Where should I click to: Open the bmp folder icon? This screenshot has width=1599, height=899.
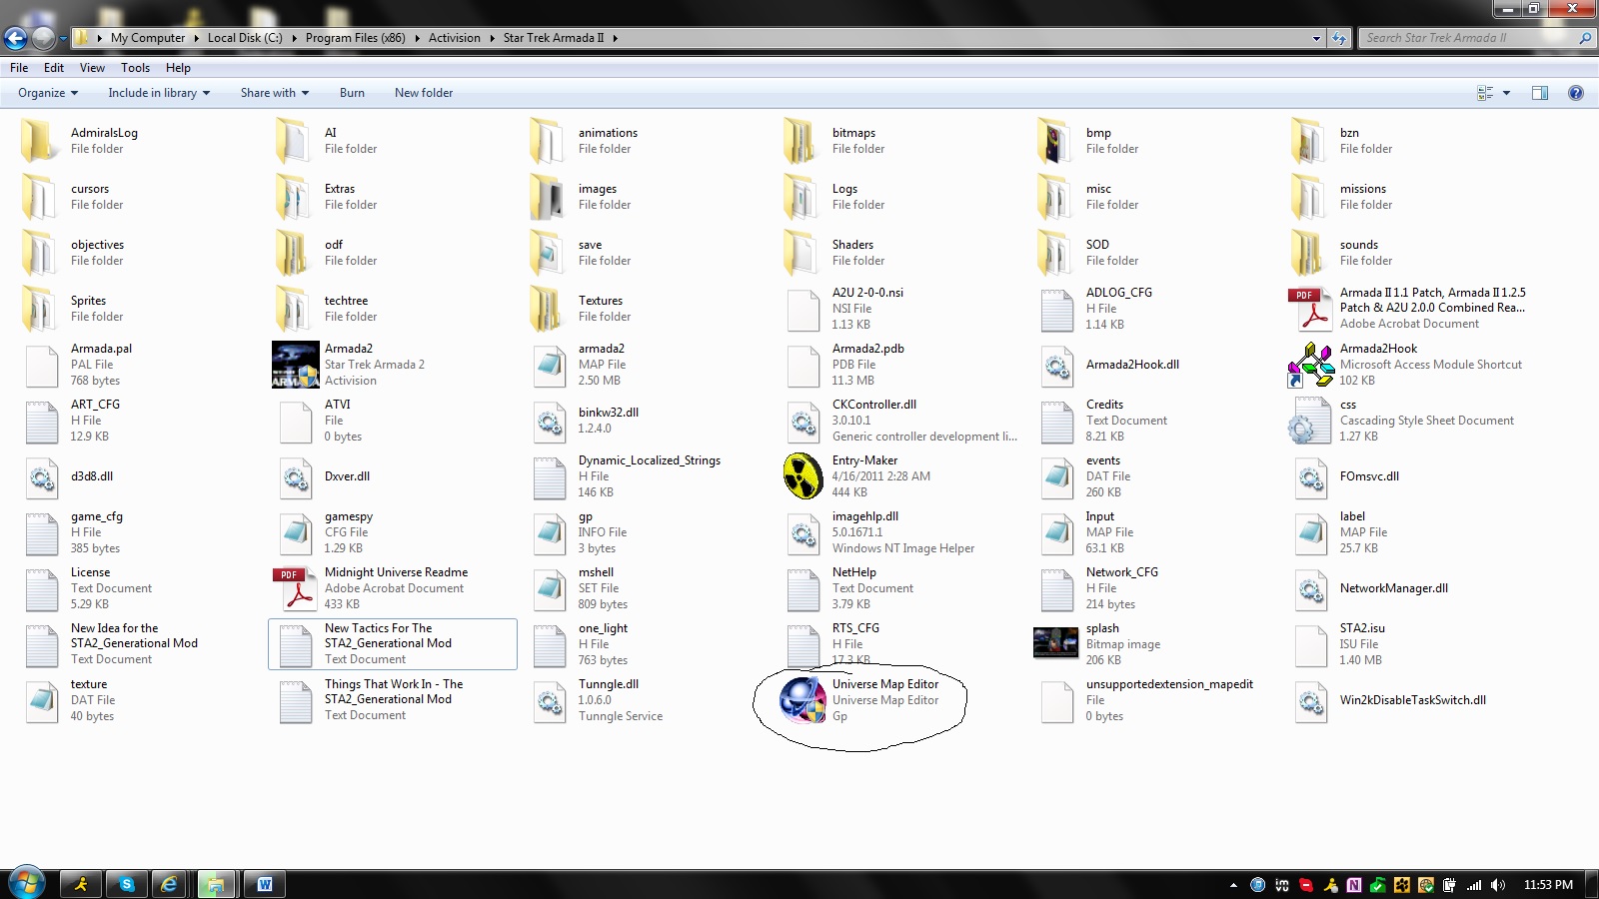1054,141
